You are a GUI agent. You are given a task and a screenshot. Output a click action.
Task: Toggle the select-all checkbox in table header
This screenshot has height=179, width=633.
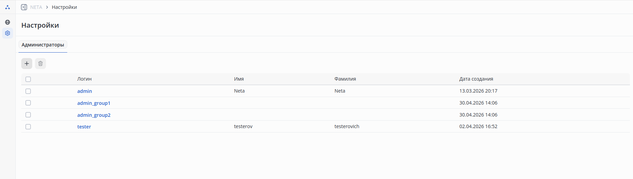[x=28, y=79]
